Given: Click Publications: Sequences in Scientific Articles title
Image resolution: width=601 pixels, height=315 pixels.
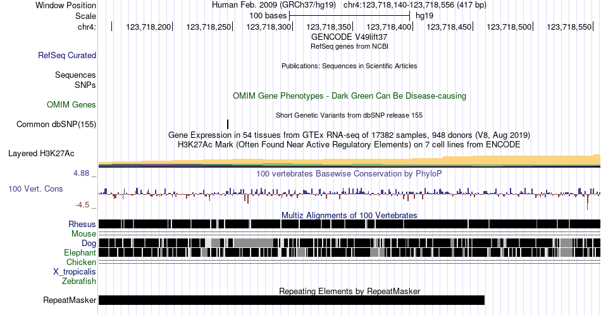Looking at the screenshot, I should 349,66.
